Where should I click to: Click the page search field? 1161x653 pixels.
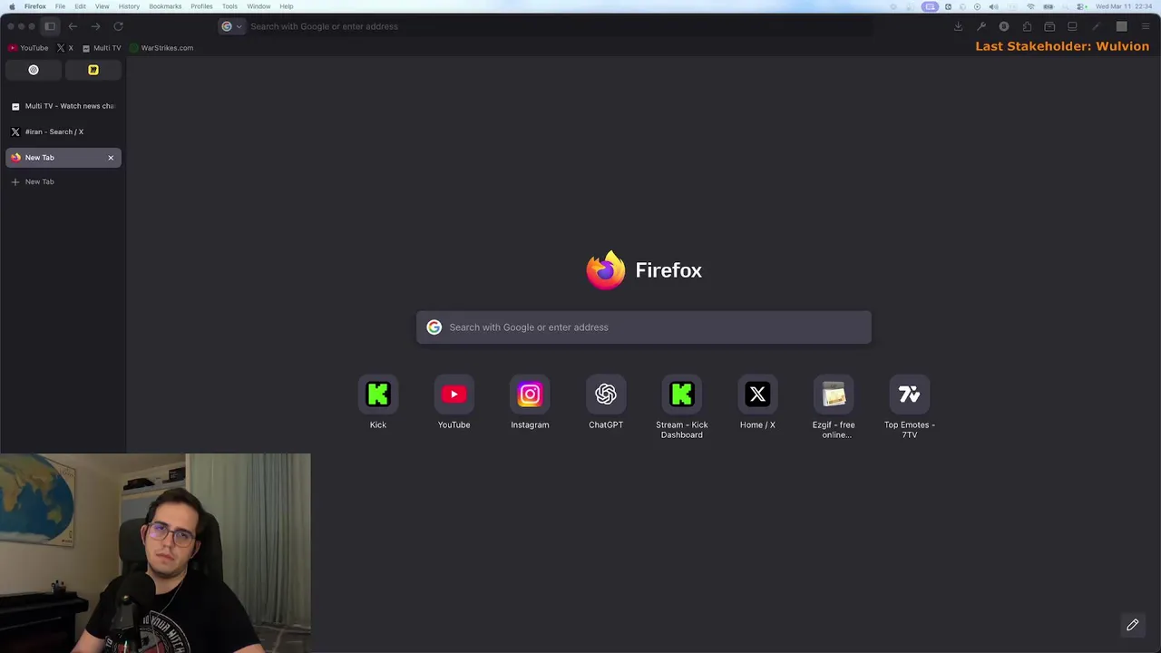(x=644, y=327)
